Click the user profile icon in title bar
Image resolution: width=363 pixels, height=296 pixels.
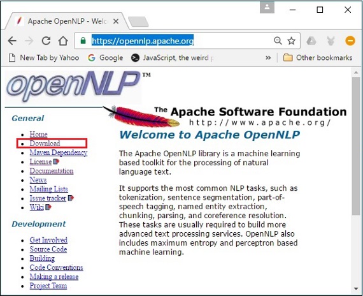pyautogui.click(x=267, y=8)
